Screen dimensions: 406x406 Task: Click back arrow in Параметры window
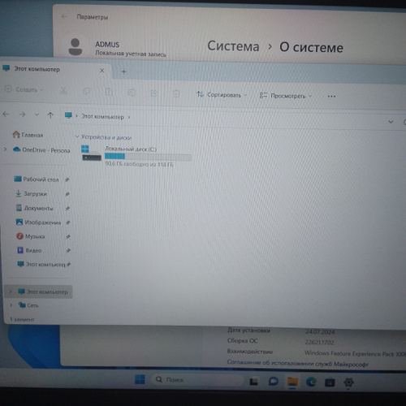tap(64, 17)
